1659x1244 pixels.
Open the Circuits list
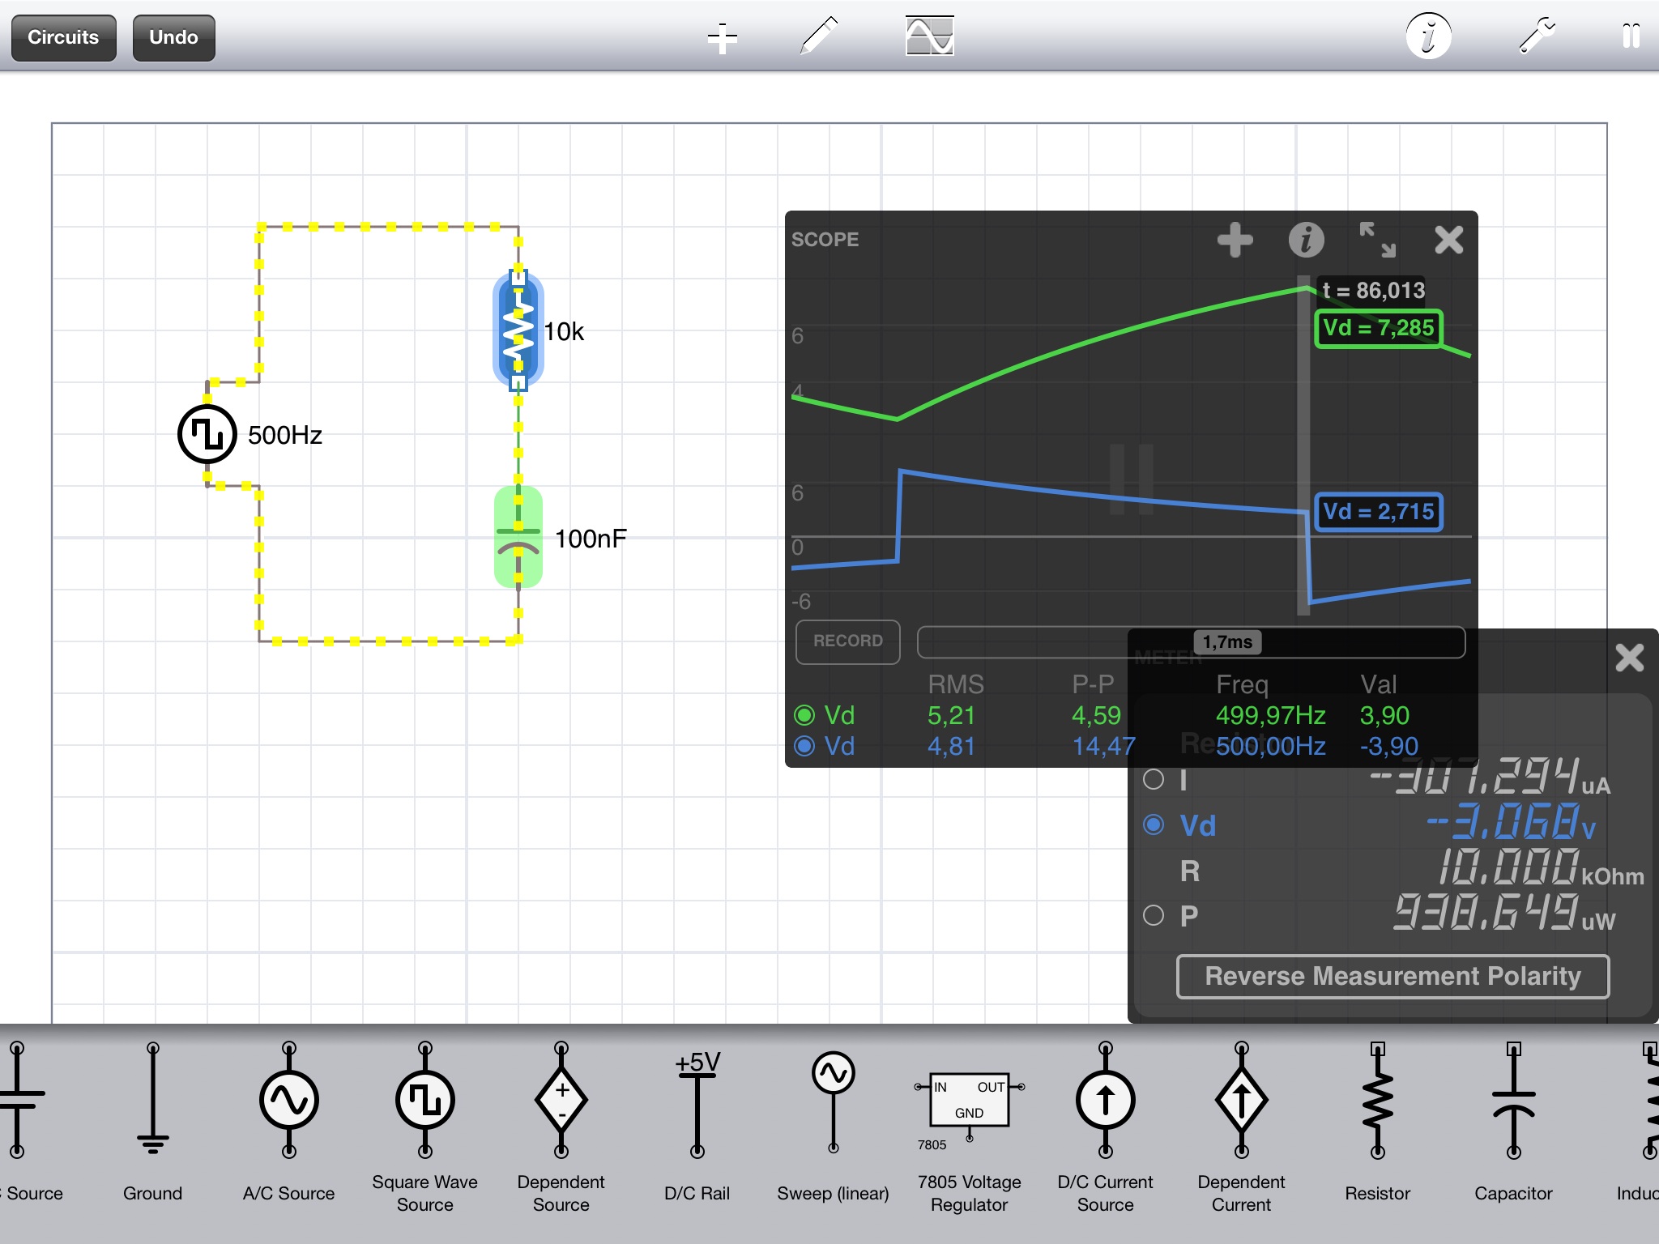pyautogui.click(x=63, y=37)
